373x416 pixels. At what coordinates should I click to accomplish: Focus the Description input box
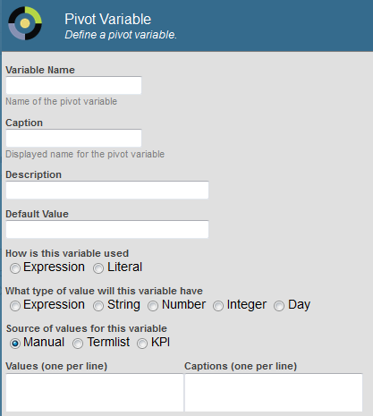107,190
